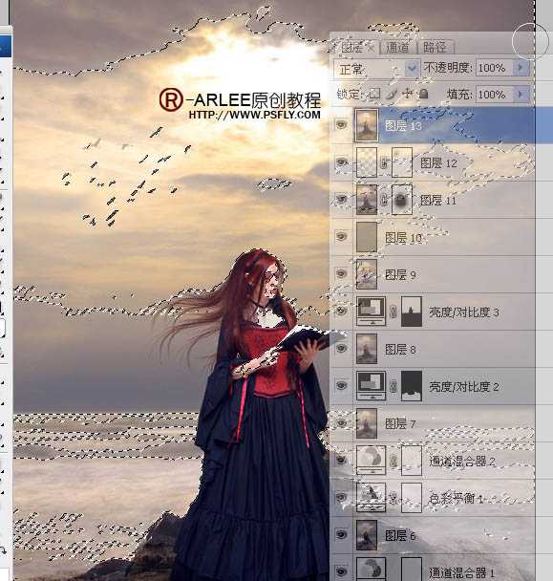The image size is (553, 581).
Task: Open 不透明度 slider arrow
Action: 521,68
